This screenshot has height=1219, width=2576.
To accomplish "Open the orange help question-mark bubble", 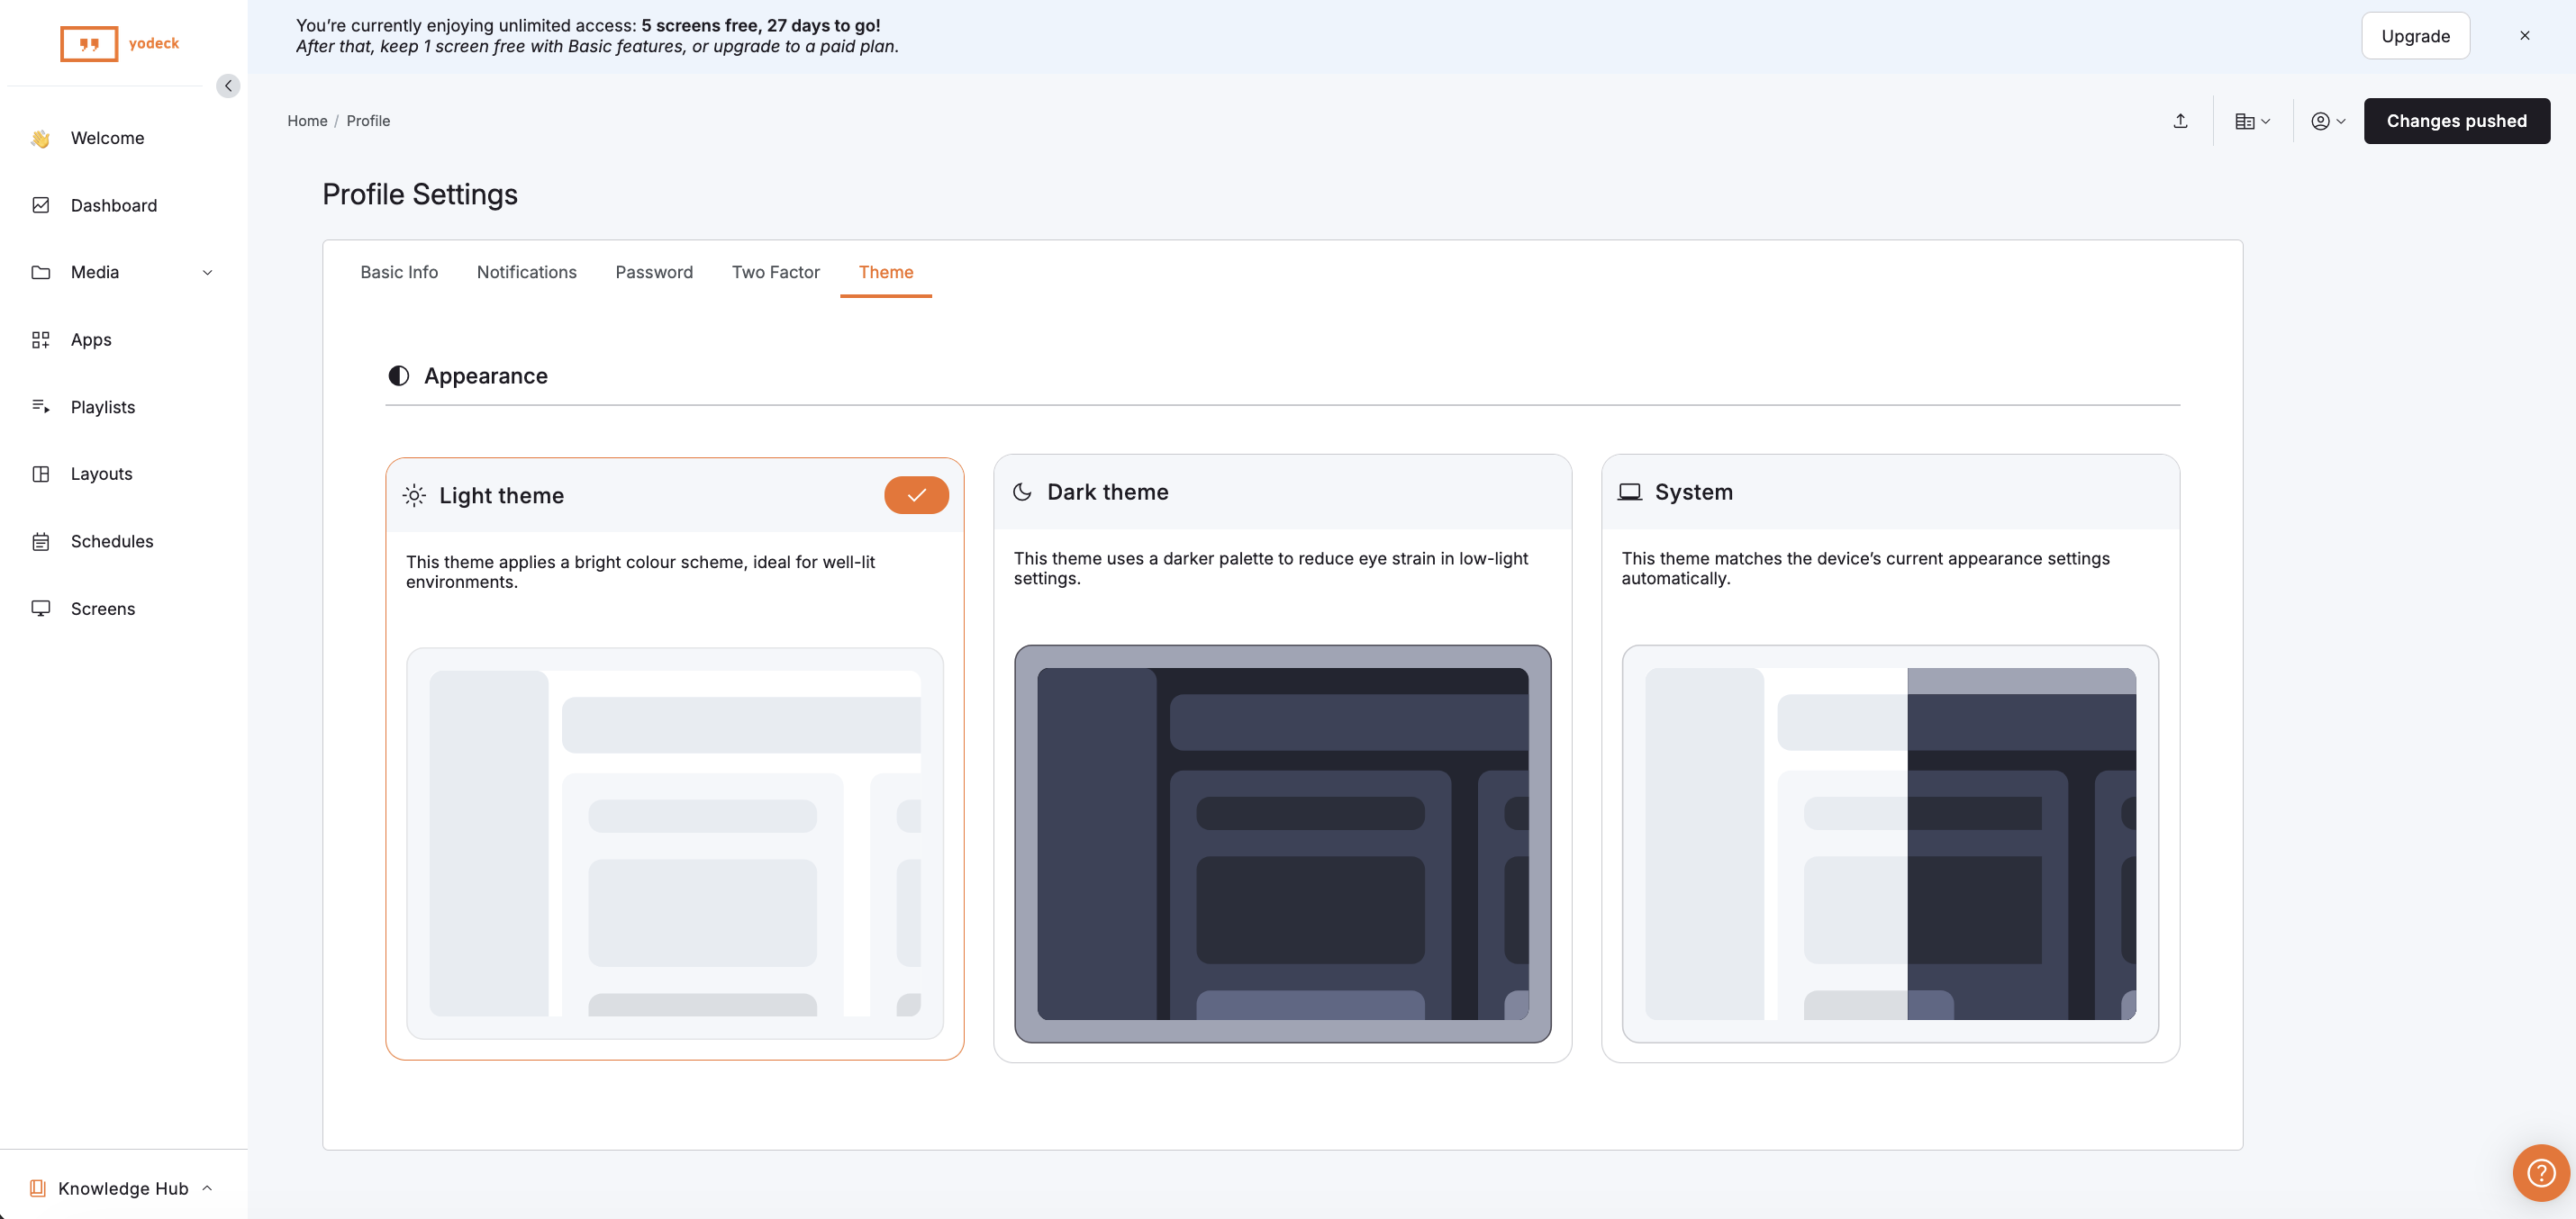I will click(x=2540, y=1172).
